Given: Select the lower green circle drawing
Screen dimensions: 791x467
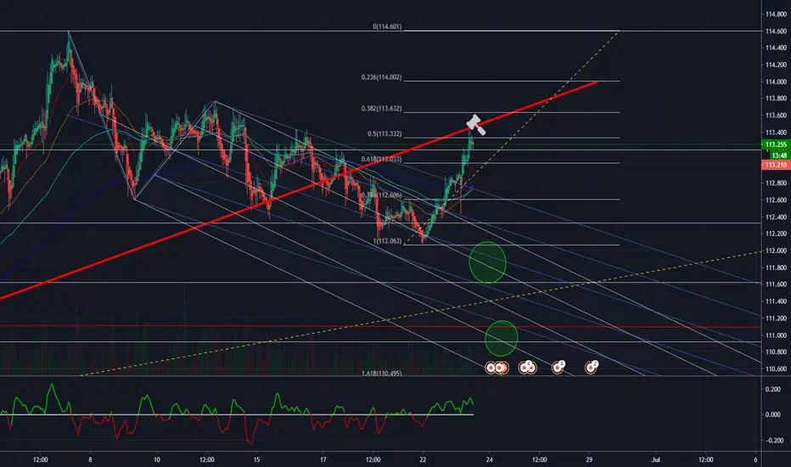Looking at the screenshot, I should [x=502, y=338].
